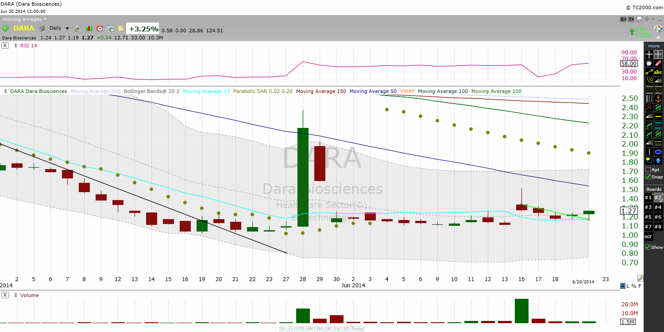Screen dimensions: 664x332
Task: Toggle the Show checkbox below Boards
Action: tap(648, 247)
